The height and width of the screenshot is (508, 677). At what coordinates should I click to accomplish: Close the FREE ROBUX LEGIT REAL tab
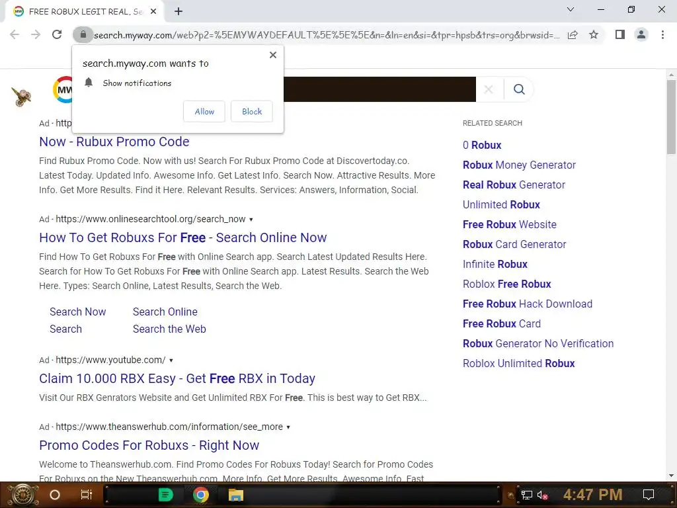tap(153, 12)
